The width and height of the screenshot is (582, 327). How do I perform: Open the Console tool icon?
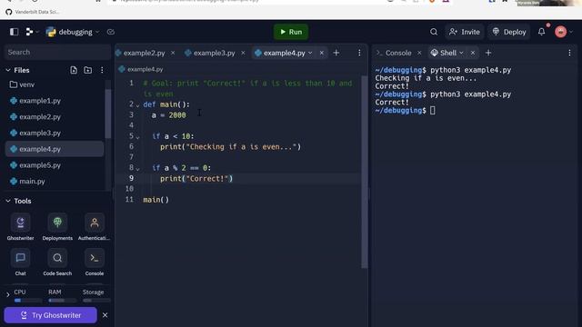tap(95, 263)
